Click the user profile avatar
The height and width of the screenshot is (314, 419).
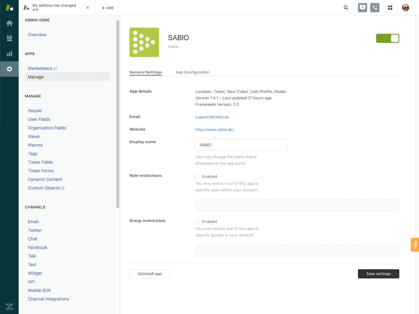(x=405, y=8)
